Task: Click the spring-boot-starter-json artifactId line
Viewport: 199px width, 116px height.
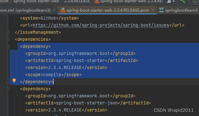Action: point(88,103)
